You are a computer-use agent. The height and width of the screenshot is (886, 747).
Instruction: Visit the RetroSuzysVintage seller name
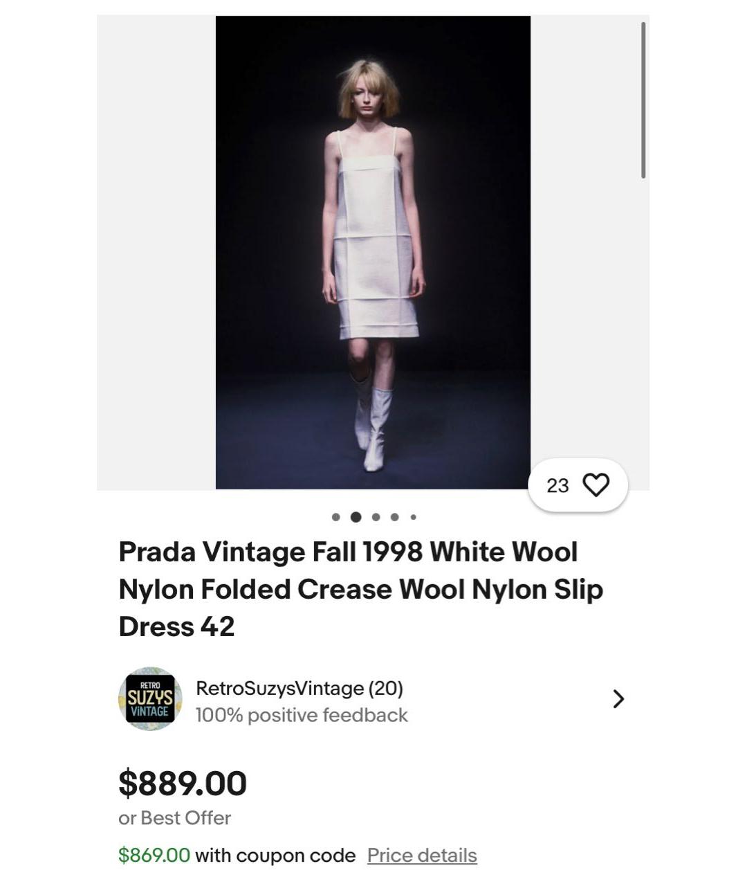coord(279,688)
